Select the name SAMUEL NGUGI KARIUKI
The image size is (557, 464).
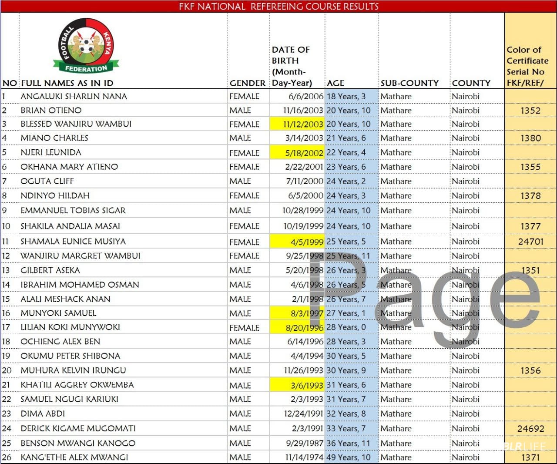70,399
